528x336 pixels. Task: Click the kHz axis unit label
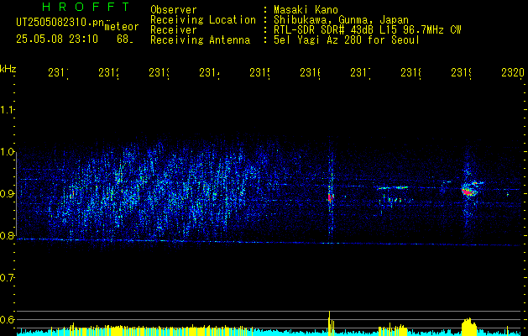[8, 69]
